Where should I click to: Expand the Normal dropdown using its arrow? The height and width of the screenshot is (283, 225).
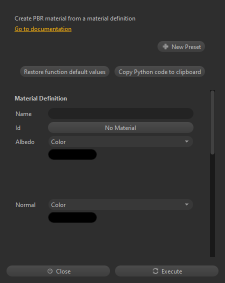186,204
